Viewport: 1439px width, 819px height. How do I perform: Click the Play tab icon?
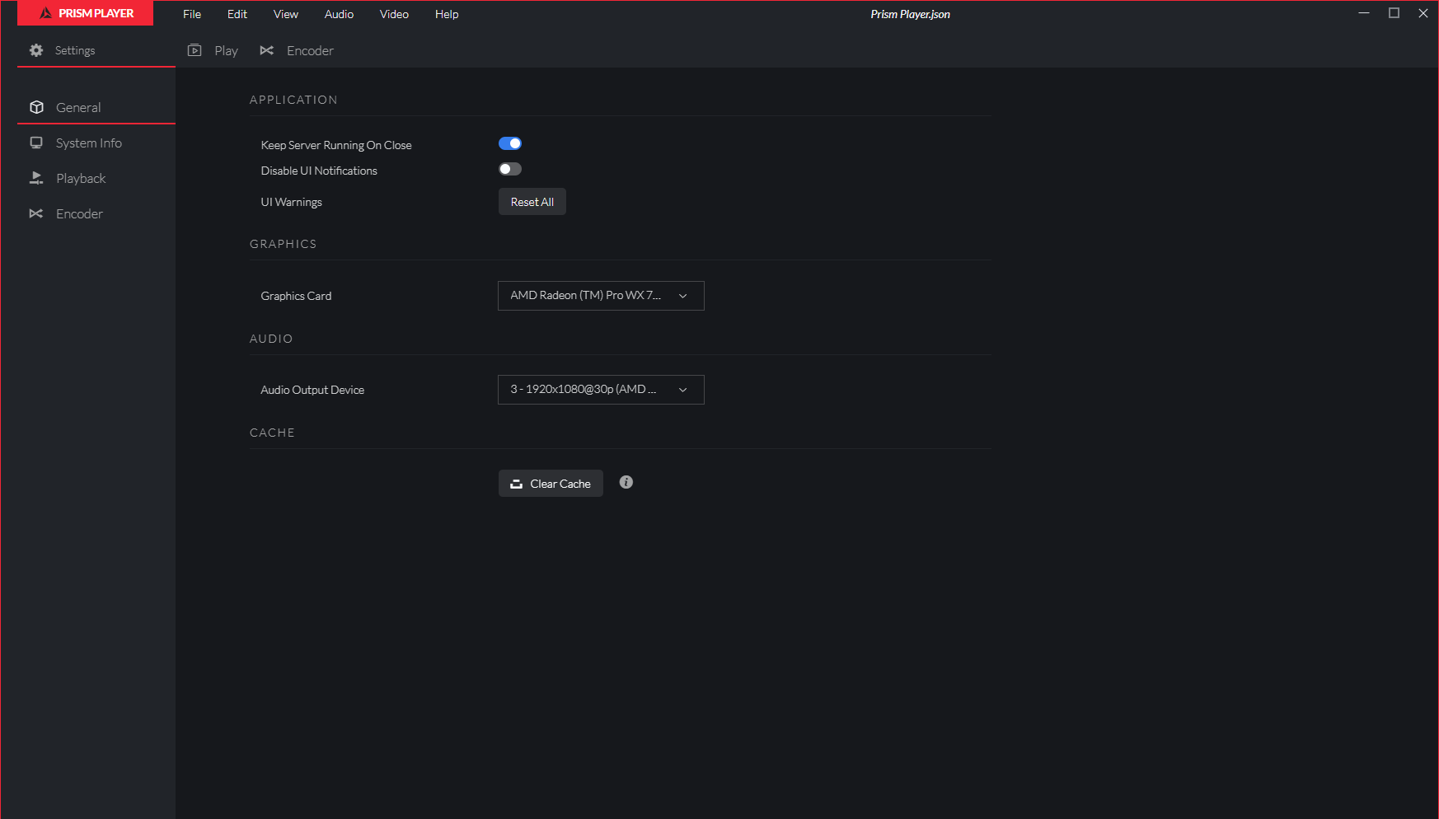pyautogui.click(x=195, y=50)
